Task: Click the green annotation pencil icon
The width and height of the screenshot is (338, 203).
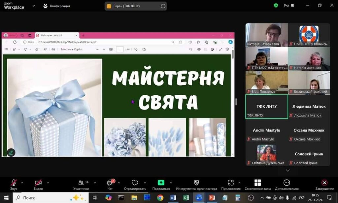Action: click(11, 152)
